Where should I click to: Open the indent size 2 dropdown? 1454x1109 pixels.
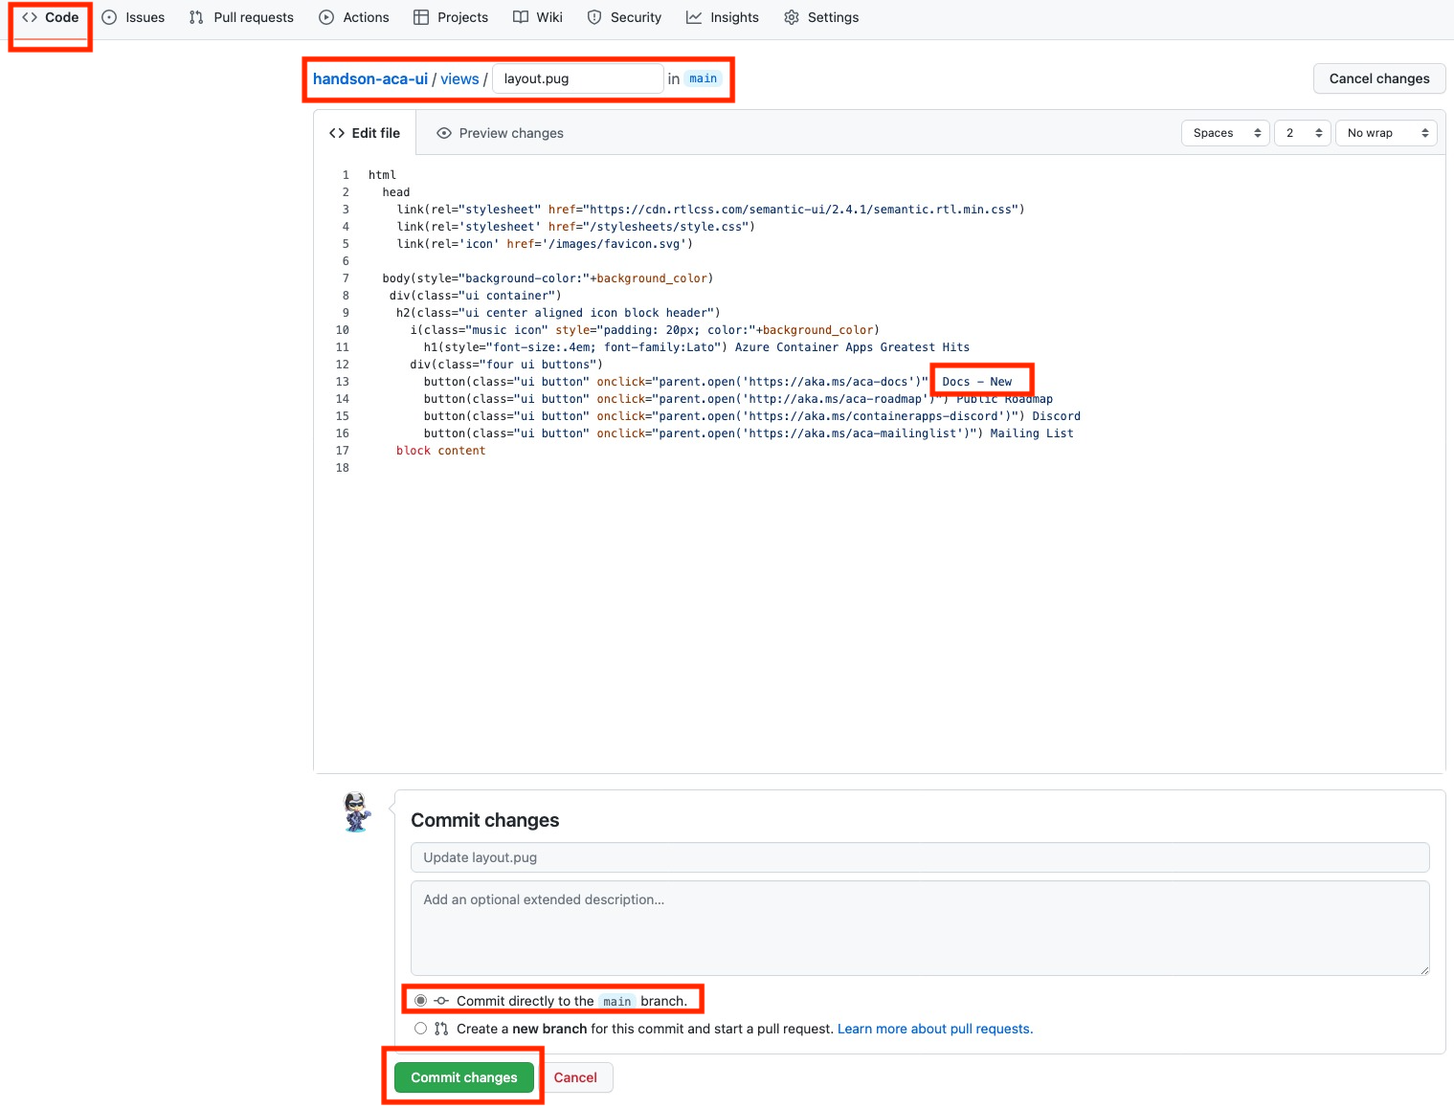click(1303, 133)
